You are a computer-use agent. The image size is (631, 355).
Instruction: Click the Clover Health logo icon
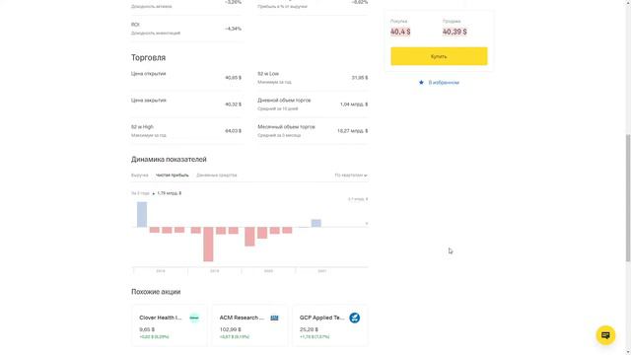click(194, 318)
